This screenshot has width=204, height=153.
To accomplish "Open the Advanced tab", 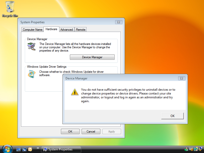I will (67, 30).
